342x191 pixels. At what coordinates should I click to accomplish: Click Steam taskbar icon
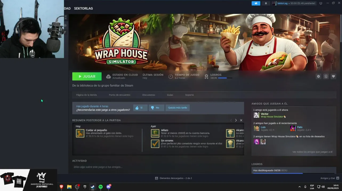(x=92, y=187)
